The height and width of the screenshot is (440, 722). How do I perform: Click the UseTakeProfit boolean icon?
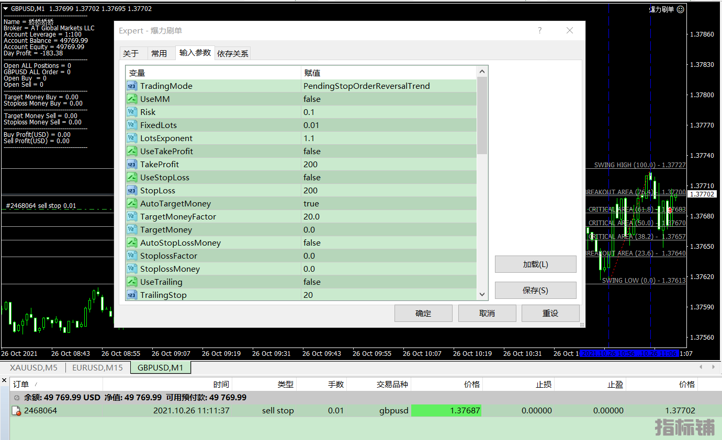click(x=132, y=152)
